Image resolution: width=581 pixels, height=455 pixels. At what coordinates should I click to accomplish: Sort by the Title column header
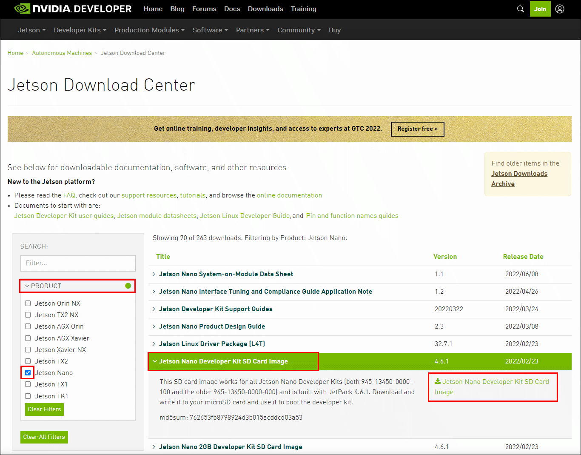(x=163, y=257)
